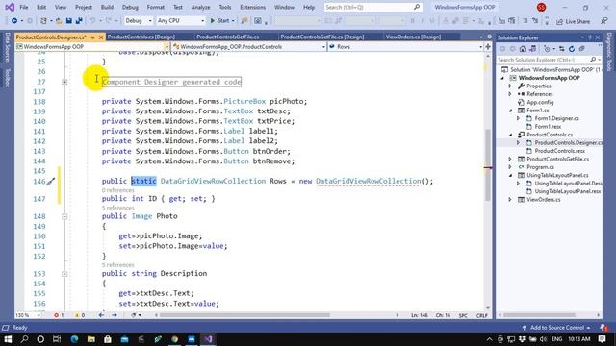This screenshot has height=346, width=616.
Task: Click the warning count indicator
Action: click(80, 315)
